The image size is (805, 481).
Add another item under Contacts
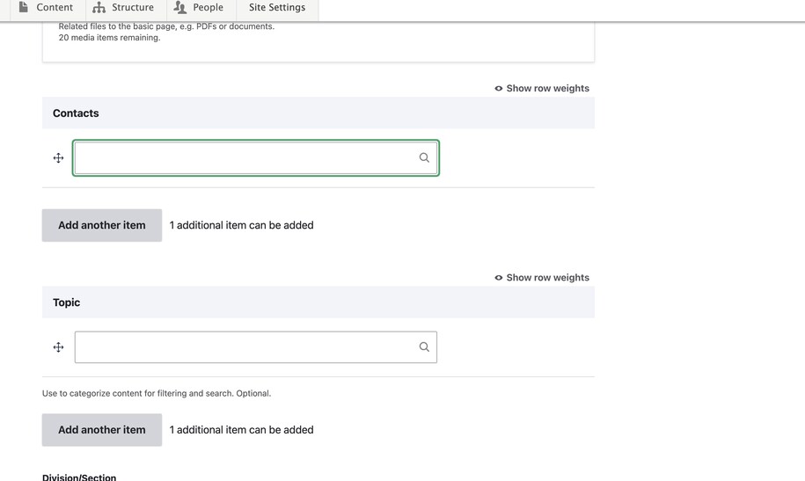[102, 225]
